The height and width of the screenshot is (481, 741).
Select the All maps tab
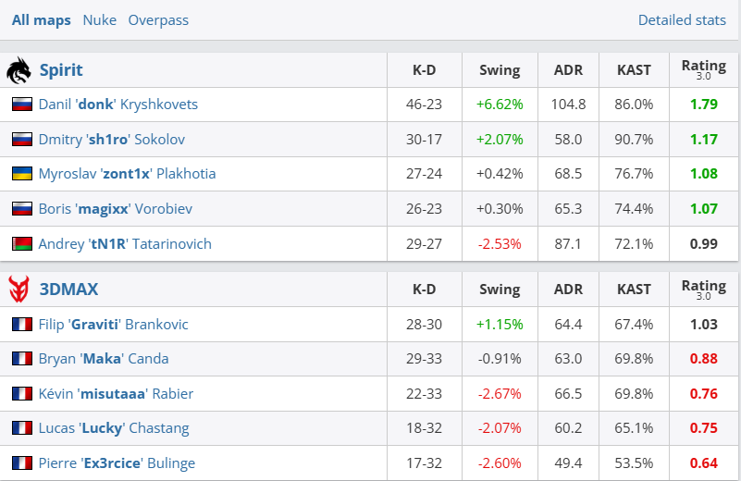(x=41, y=19)
